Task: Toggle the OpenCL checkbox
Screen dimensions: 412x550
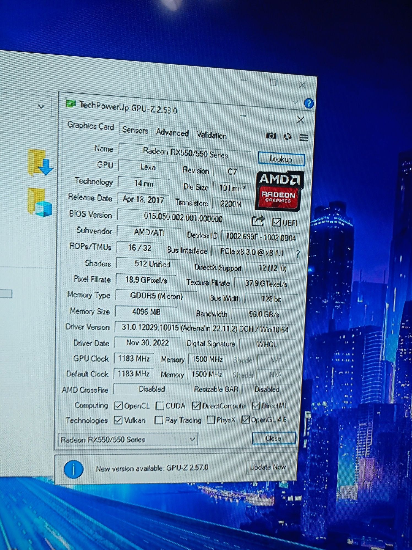Action: tap(118, 406)
